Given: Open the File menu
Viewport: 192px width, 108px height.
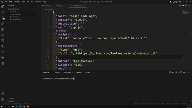Looking at the screenshot, I should point(6,2).
